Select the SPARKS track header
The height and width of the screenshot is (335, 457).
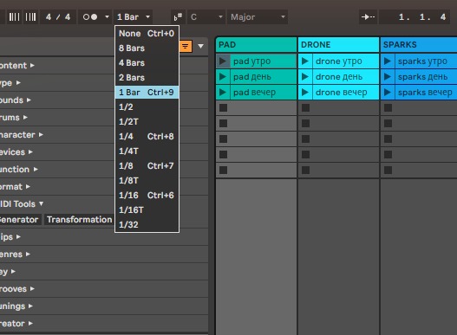coord(419,45)
